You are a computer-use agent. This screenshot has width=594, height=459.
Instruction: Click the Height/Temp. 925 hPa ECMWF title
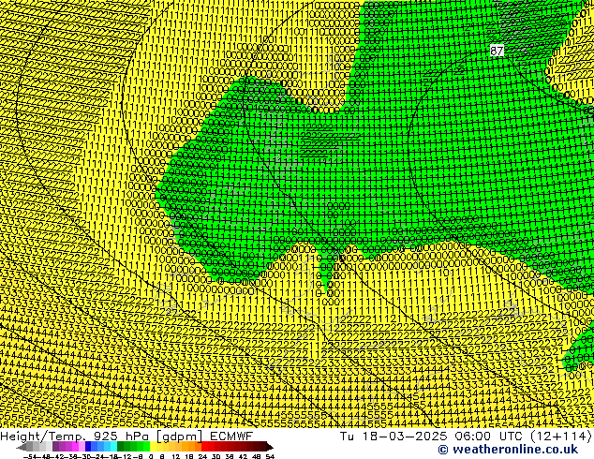tap(126, 436)
